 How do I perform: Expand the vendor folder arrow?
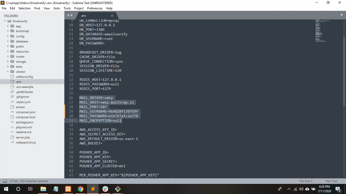pos(8,72)
